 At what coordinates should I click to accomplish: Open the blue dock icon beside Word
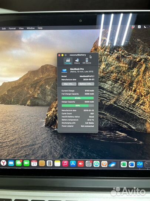140,165
